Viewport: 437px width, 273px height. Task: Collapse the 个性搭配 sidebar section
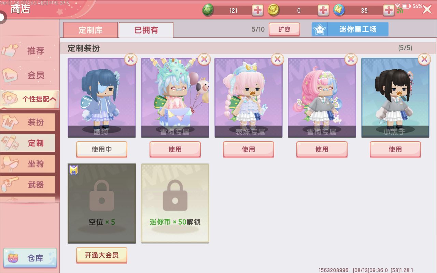click(x=30, y=99)
